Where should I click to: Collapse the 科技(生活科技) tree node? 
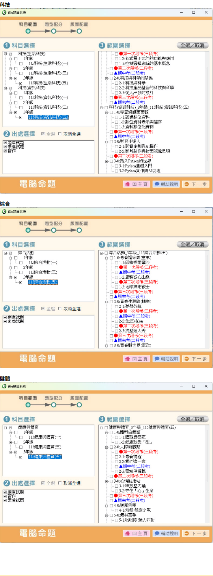pos(5,54)
